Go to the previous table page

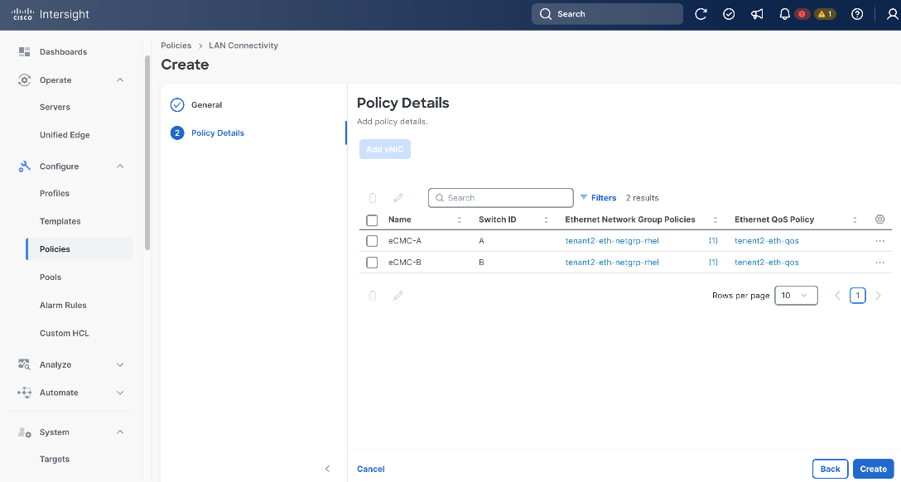click(837, 296)
